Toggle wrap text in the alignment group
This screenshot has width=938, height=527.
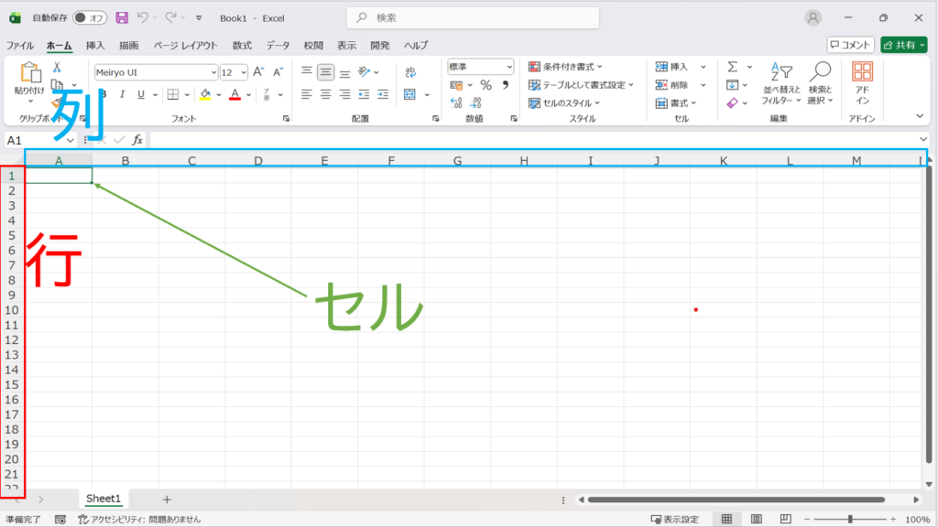(410, 73)
